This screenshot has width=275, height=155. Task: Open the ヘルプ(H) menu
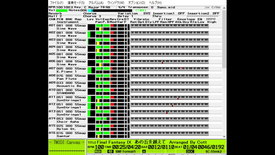point(155,3)
